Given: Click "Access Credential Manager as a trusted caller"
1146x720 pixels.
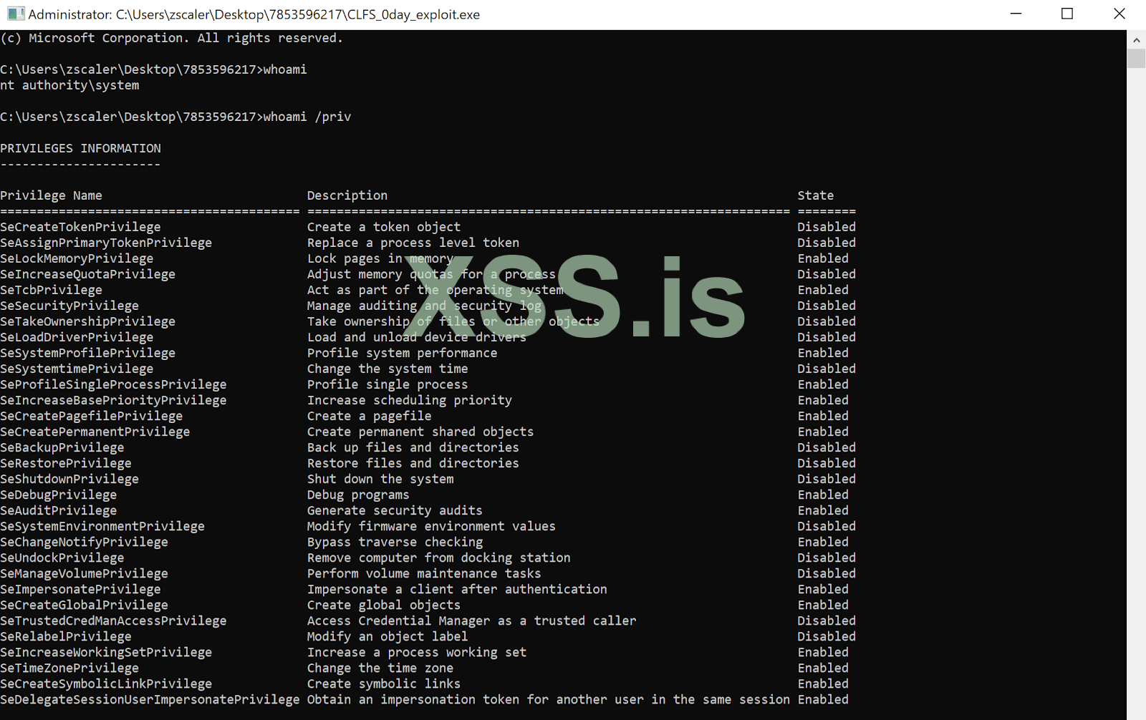Looking at the screenshot, I should pyautogui.click(x=471, y=621).
